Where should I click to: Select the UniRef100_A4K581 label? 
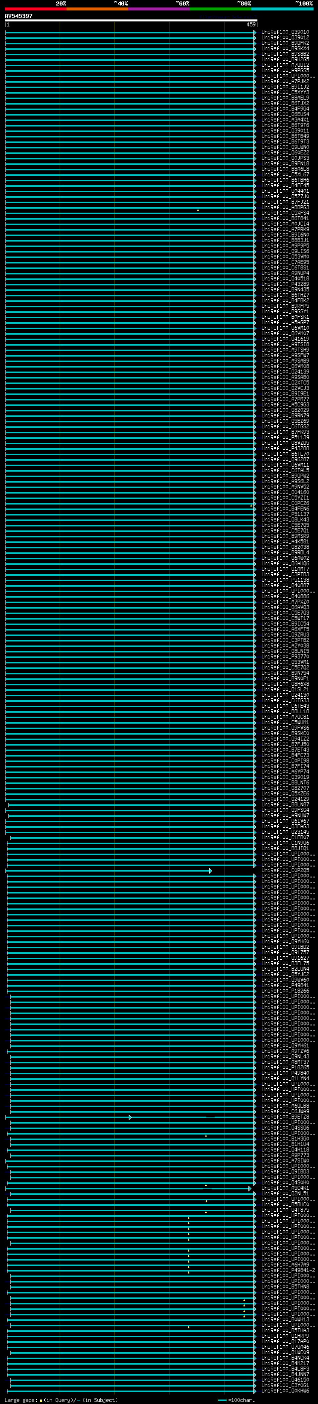click(x=285, y=542)
